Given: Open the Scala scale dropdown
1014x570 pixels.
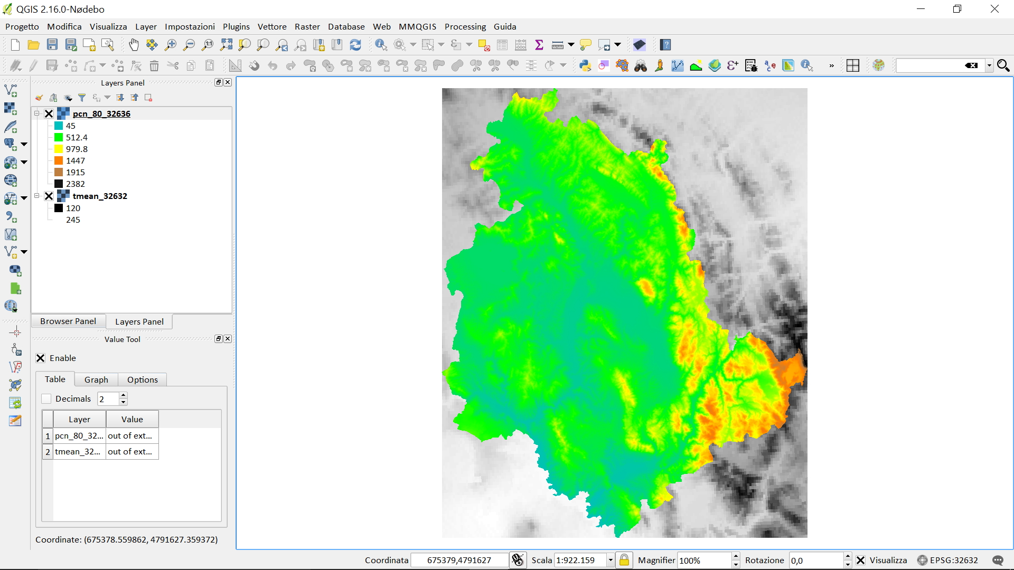Looking at the screenshot, I should 611,560.
